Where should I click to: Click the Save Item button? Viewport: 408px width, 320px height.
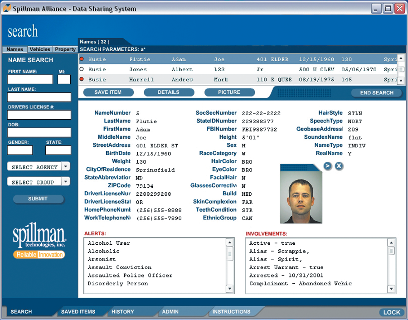[108, 92]
